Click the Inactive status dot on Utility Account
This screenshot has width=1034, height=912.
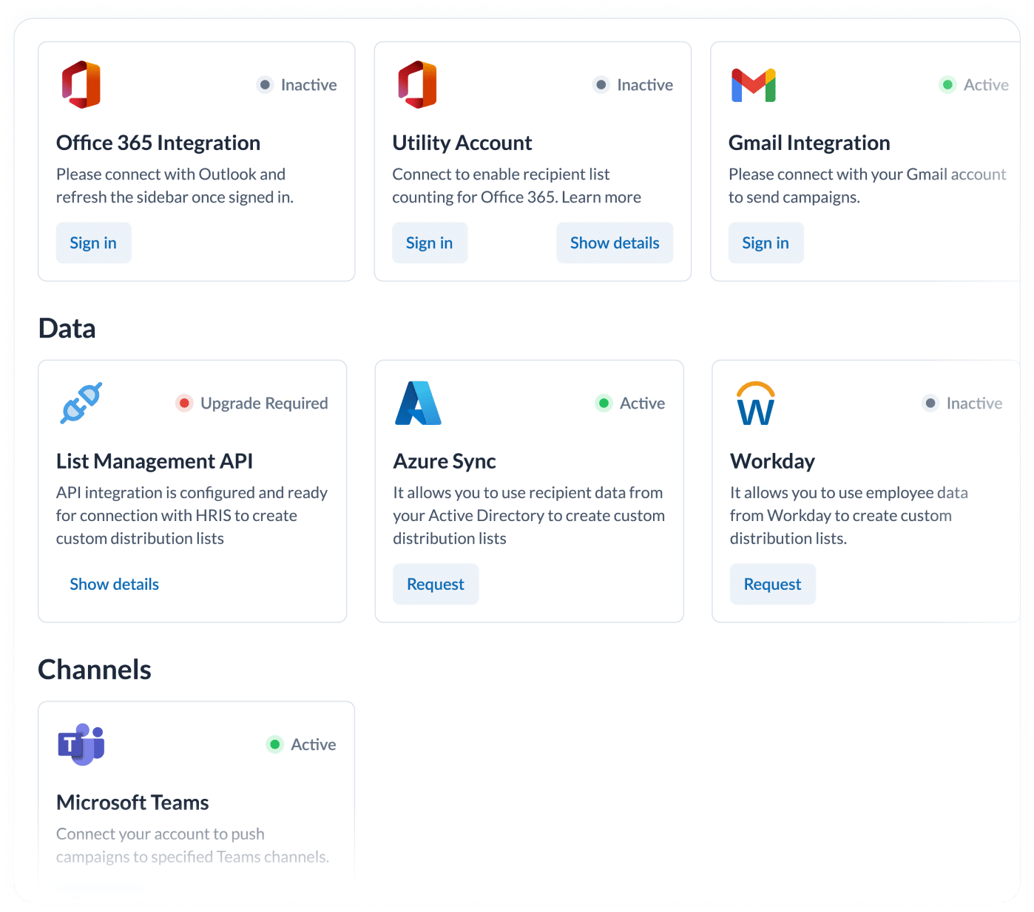(x=601, y=85)
